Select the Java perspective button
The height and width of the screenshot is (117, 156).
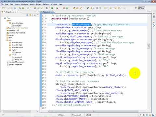pyautogui.click(x=141, y=8)
